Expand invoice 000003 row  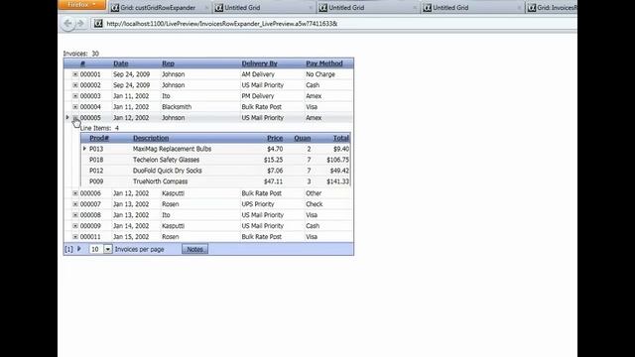75,96
